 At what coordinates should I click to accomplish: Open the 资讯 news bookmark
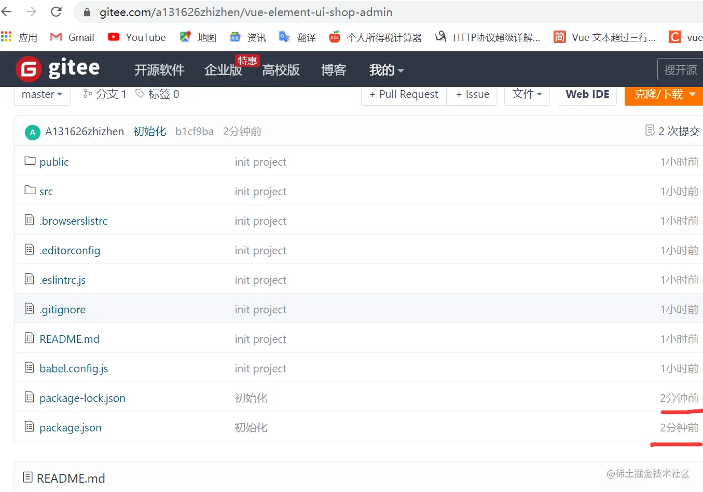pos(248,37)
